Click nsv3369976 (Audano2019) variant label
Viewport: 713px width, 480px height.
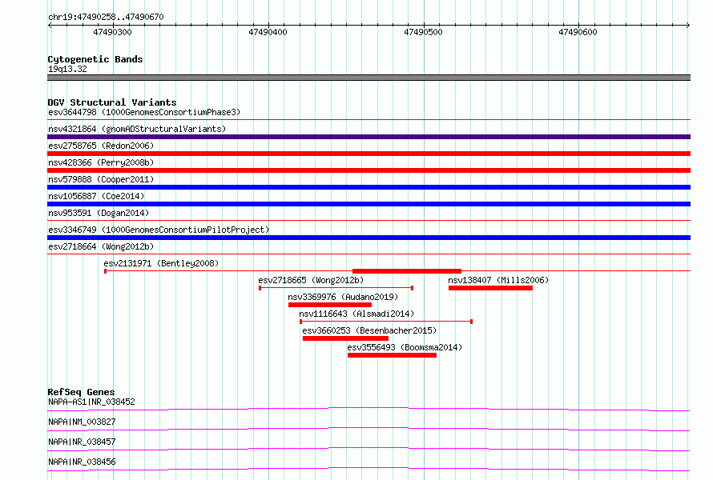click(x=343, y=297)
